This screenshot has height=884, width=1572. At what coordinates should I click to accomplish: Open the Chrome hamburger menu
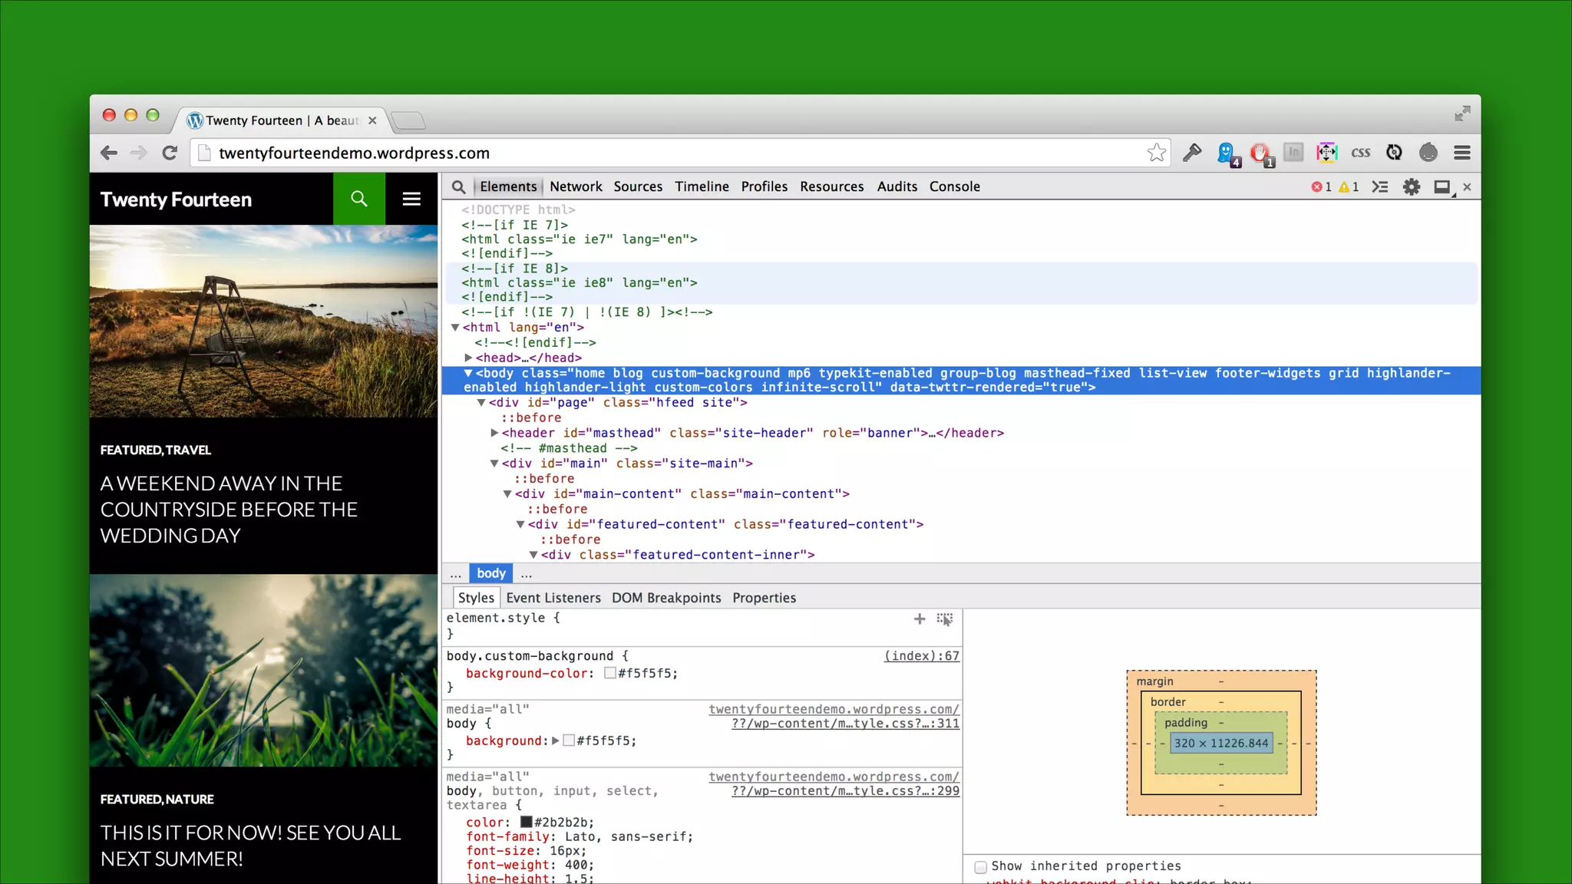pyautogui.click(x=1461, y=153)
